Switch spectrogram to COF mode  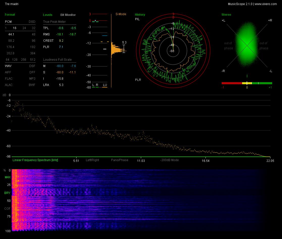7,209
